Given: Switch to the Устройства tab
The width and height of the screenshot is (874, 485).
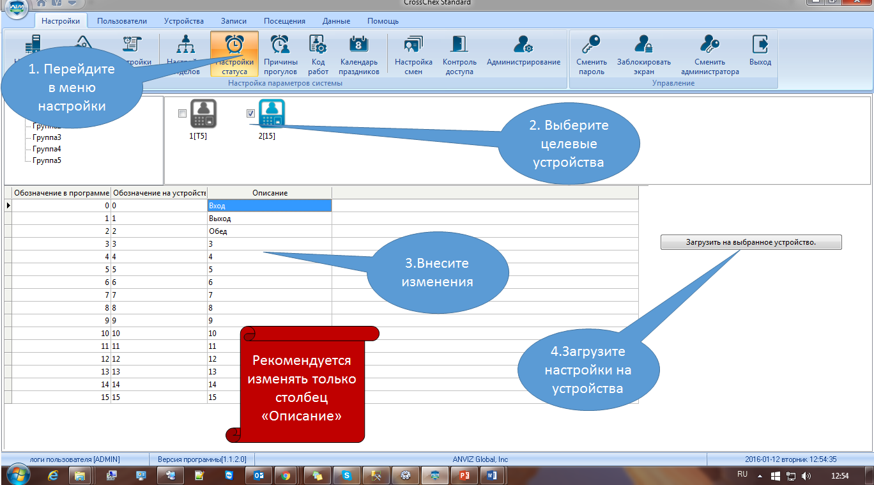Looking at the screenshot, I should (184, 21).
